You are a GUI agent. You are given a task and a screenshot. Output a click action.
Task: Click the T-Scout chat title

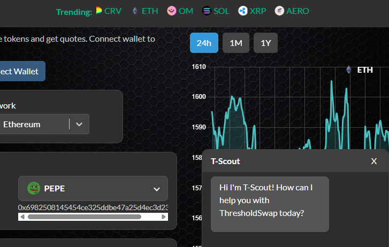(225, 161)
